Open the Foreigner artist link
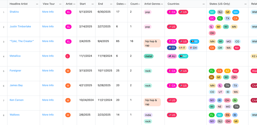257x125 pixels. (x=15, y=71)
